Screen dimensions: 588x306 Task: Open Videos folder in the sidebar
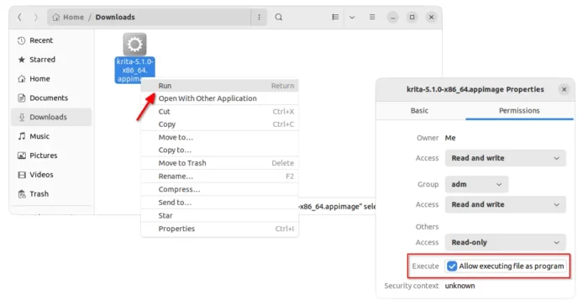(x=51, y=174)
